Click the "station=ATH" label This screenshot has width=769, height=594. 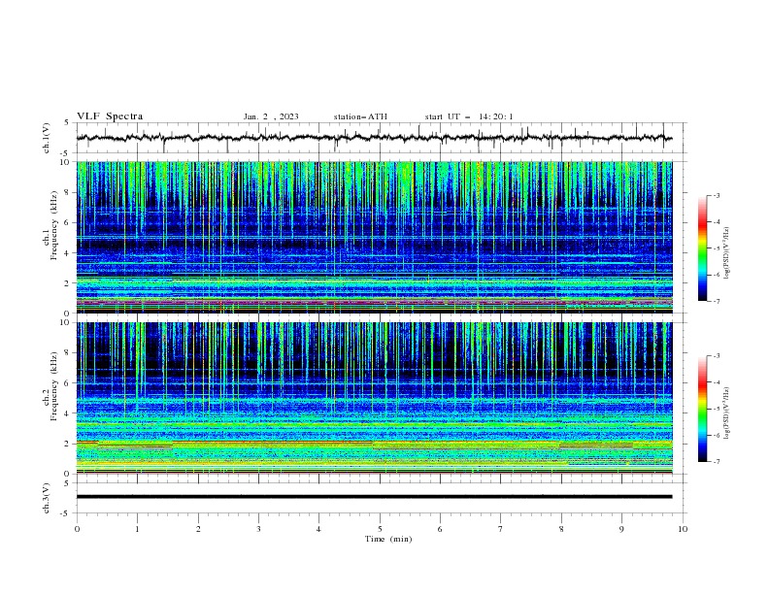360,116
